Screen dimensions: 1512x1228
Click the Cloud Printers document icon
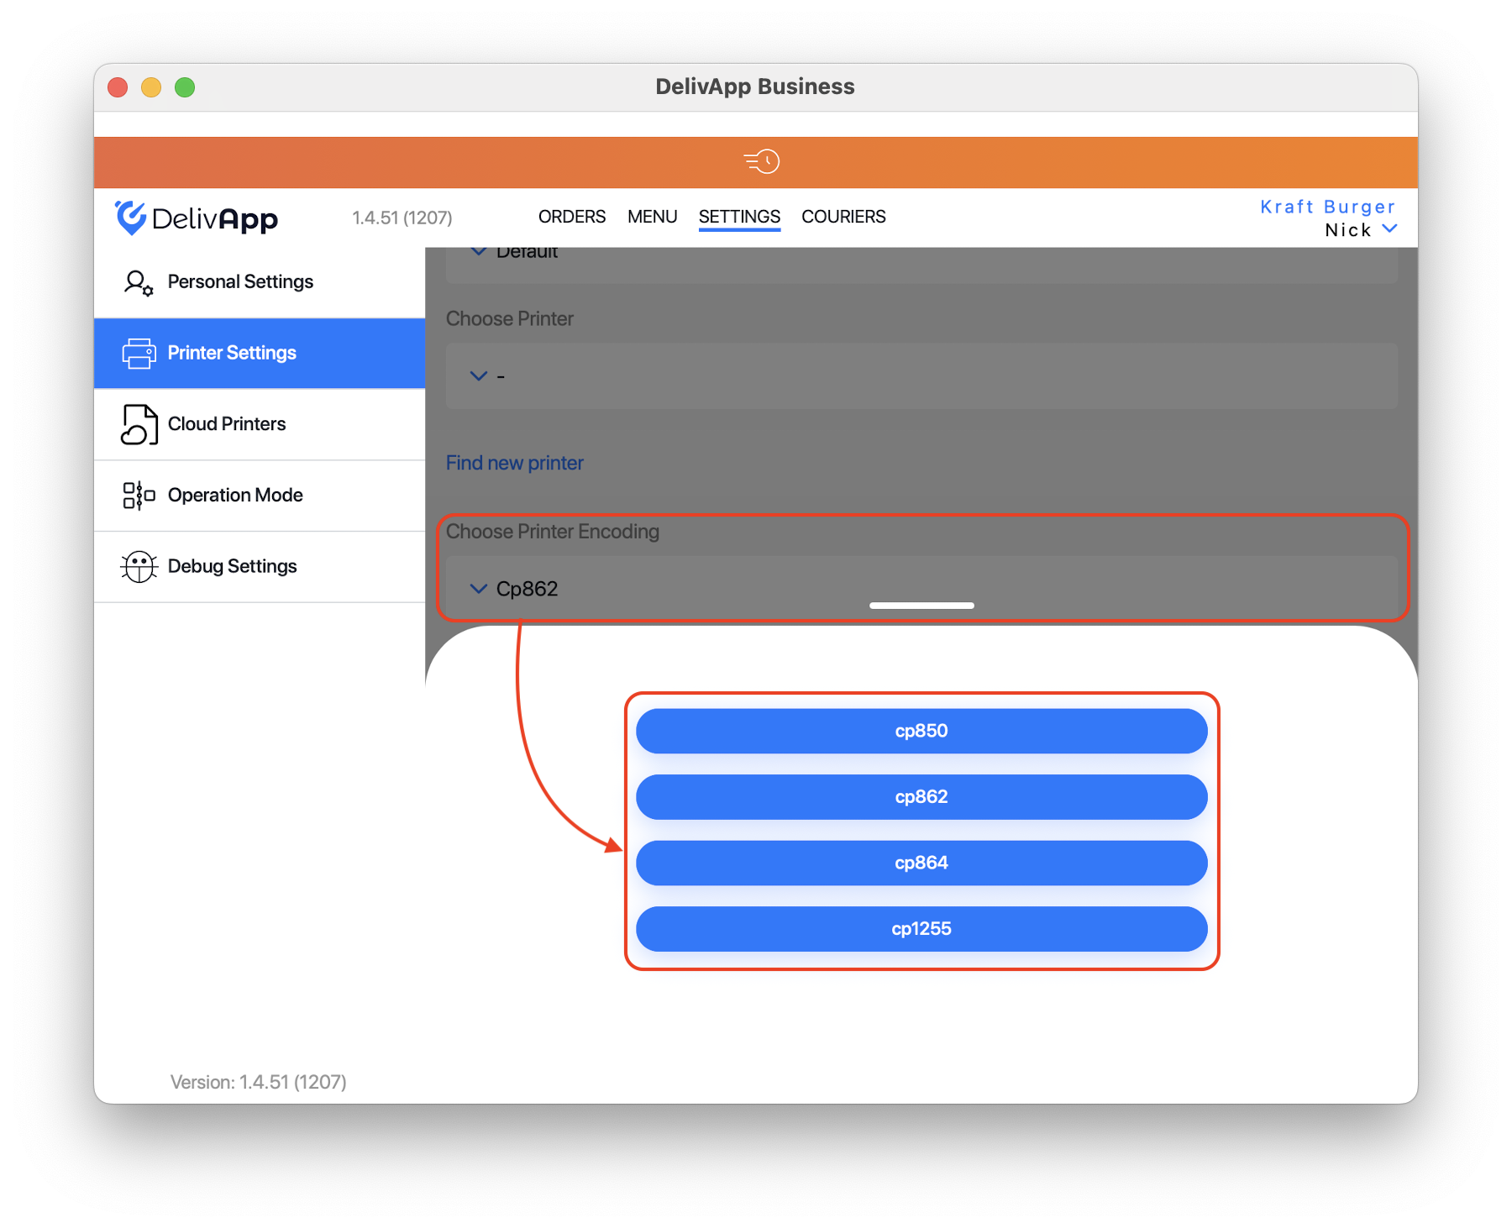[139, 424]
